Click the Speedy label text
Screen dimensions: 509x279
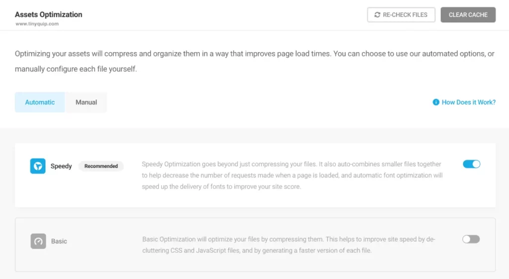tap(61, 166)
